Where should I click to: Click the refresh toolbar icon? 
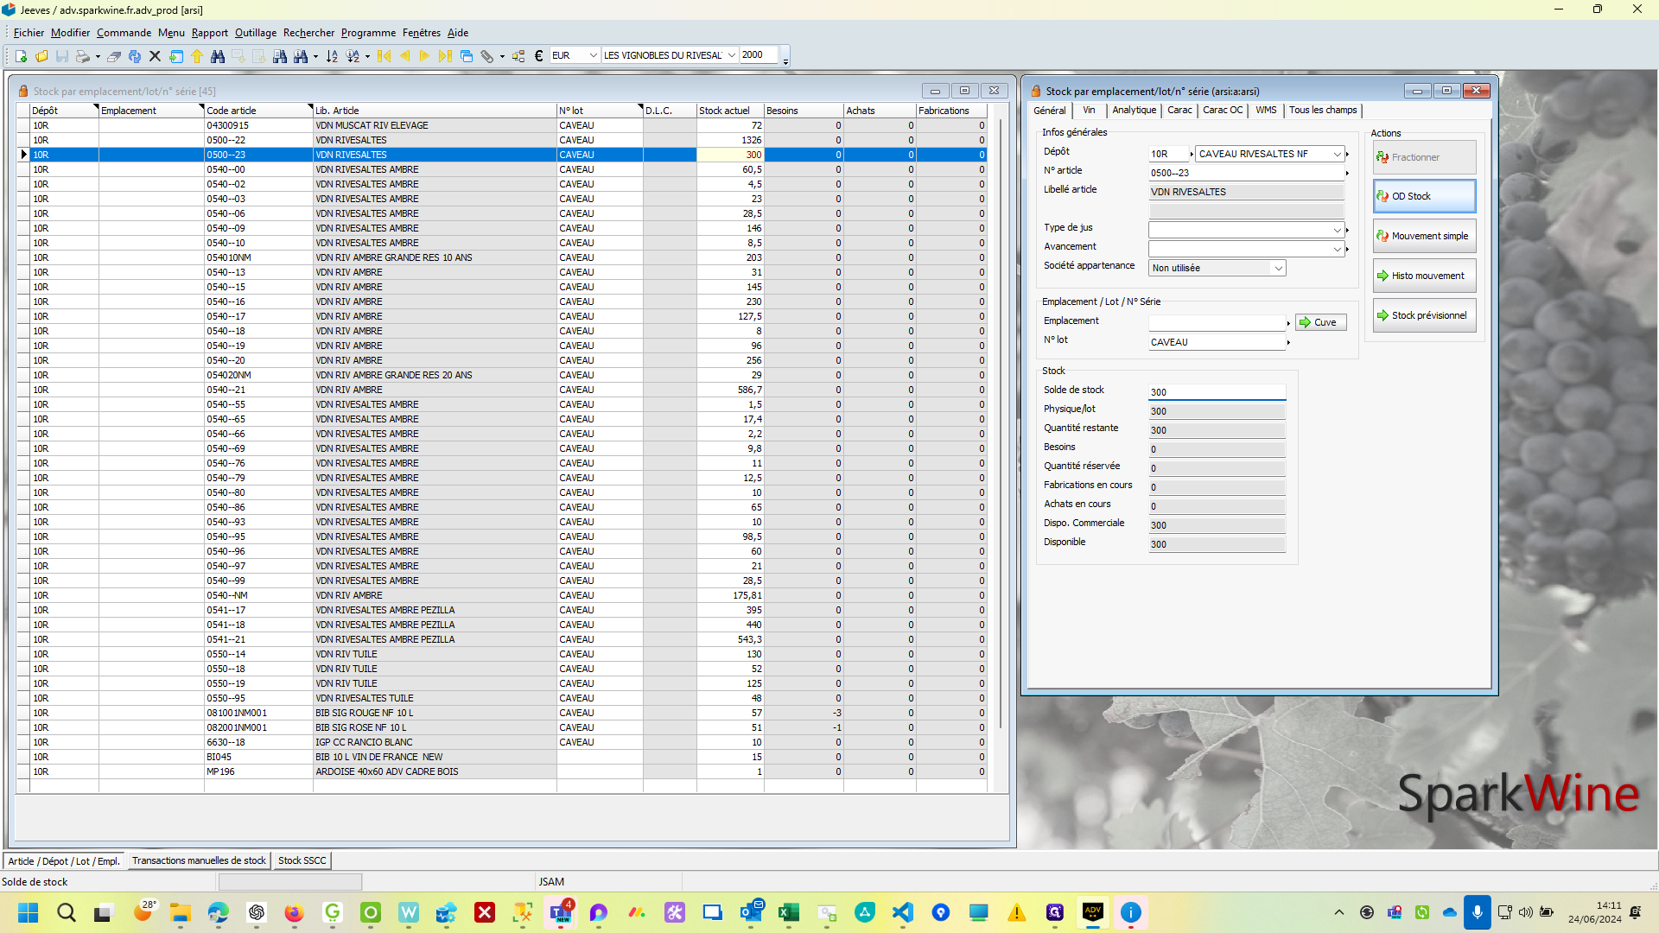pyautogui.click(x=135, y=56)
